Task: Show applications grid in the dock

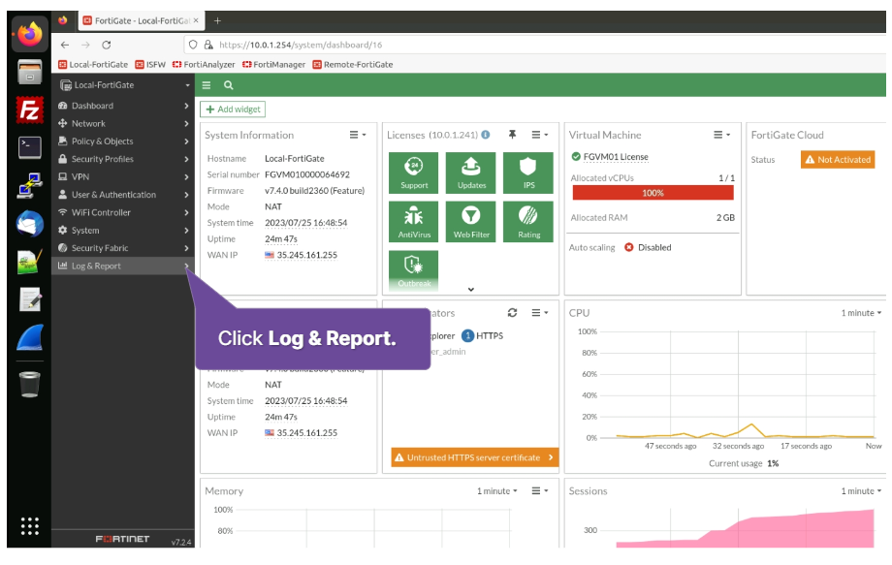Action: coord(30,526)
